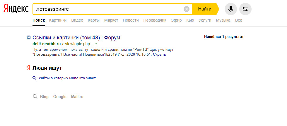Screen dimensions: 287x126
Task: Click magnifier icon beside related query
Action: (34, 78)
